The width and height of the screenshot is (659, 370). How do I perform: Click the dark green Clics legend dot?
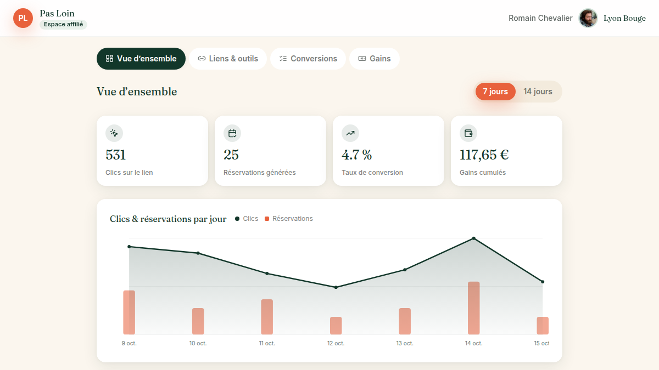tap(237, 219)
